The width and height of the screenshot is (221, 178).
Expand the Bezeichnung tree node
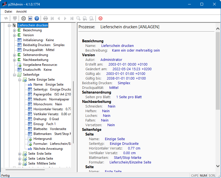pos(15,30)
